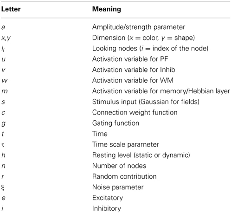Click Connection weight function text
Image resolution: width=231 pixels, height=213 pixels.
tap(135, 112)
